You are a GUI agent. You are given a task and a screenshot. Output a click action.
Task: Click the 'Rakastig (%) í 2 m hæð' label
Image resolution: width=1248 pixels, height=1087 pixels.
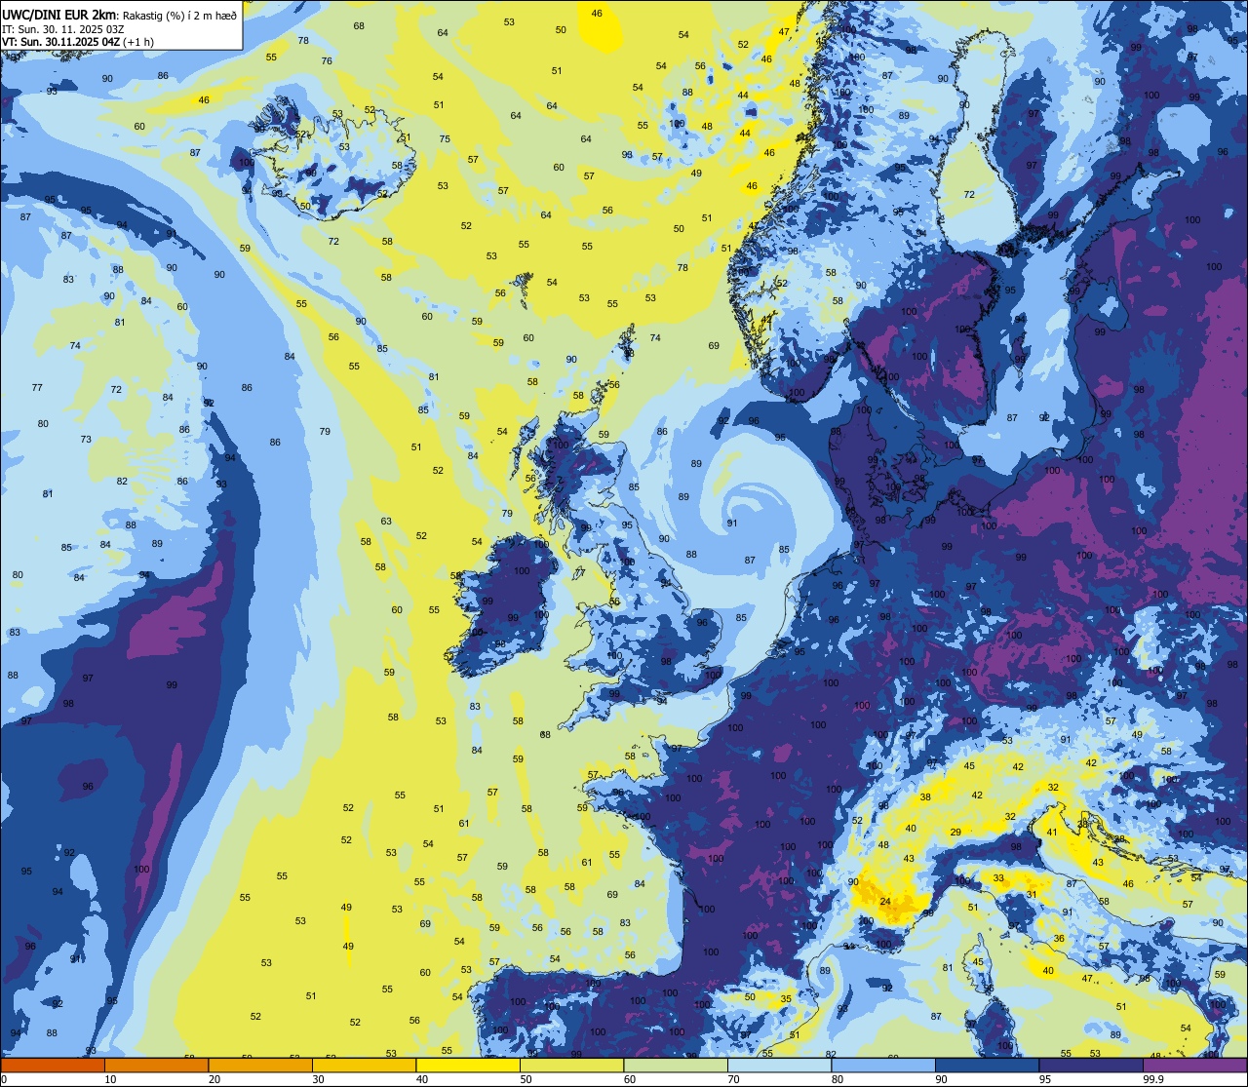(x=179, y=15)
